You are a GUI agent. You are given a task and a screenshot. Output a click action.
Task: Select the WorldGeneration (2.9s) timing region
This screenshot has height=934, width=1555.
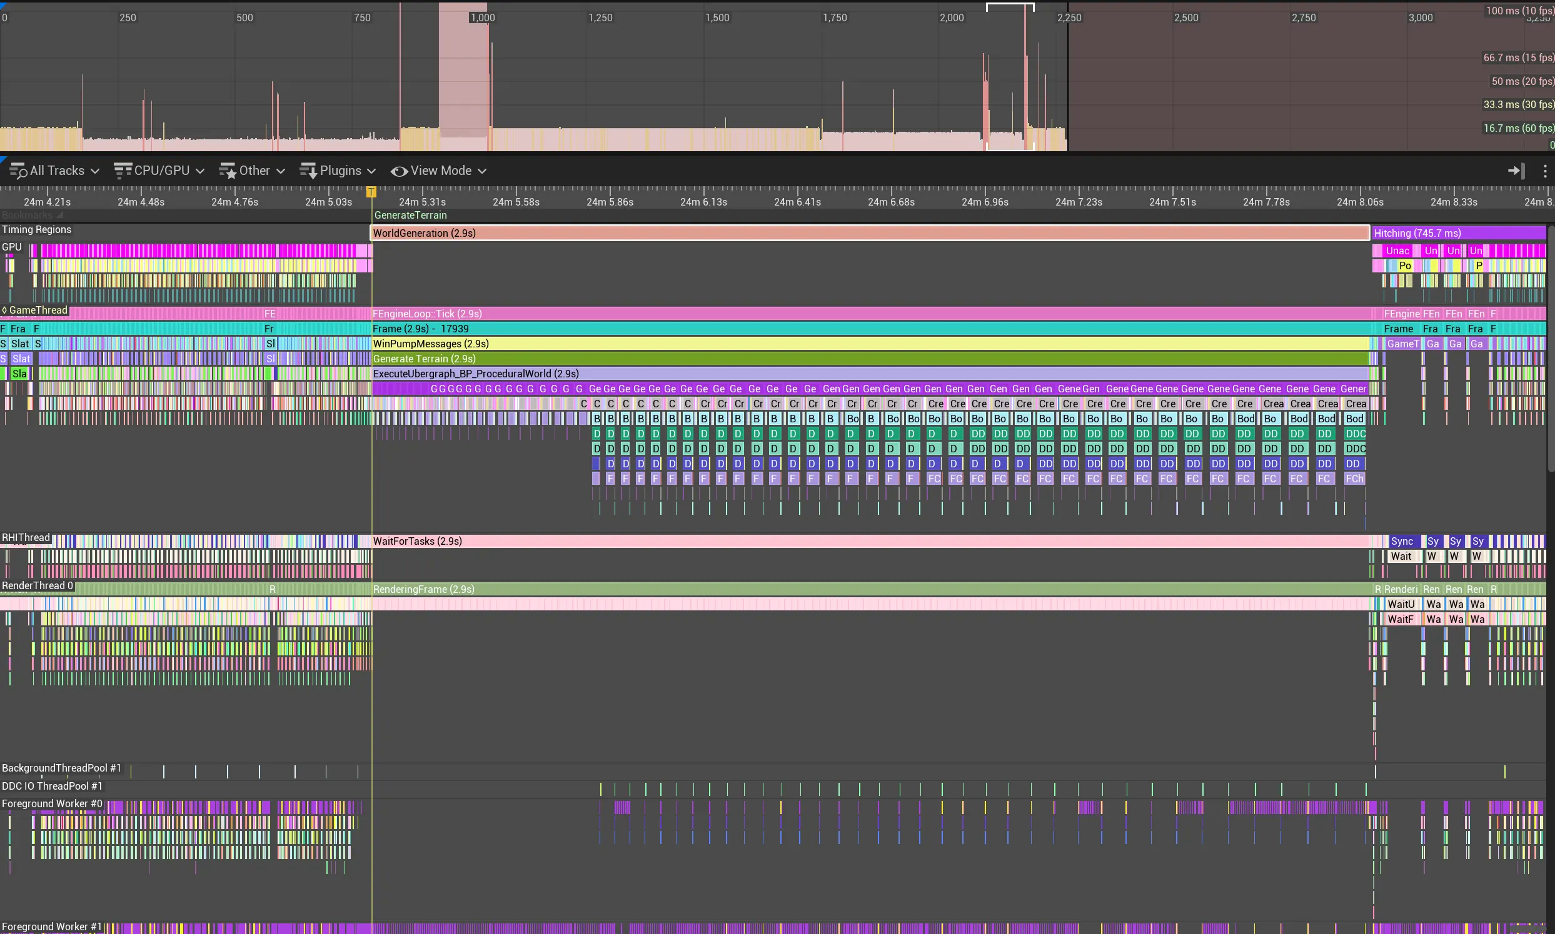(870, 233)
